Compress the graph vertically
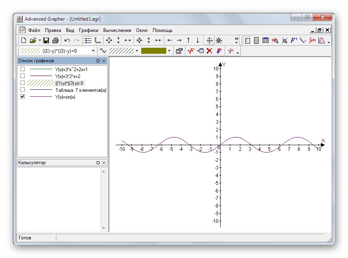The image size is (348, 258). (x=149, y=40)
